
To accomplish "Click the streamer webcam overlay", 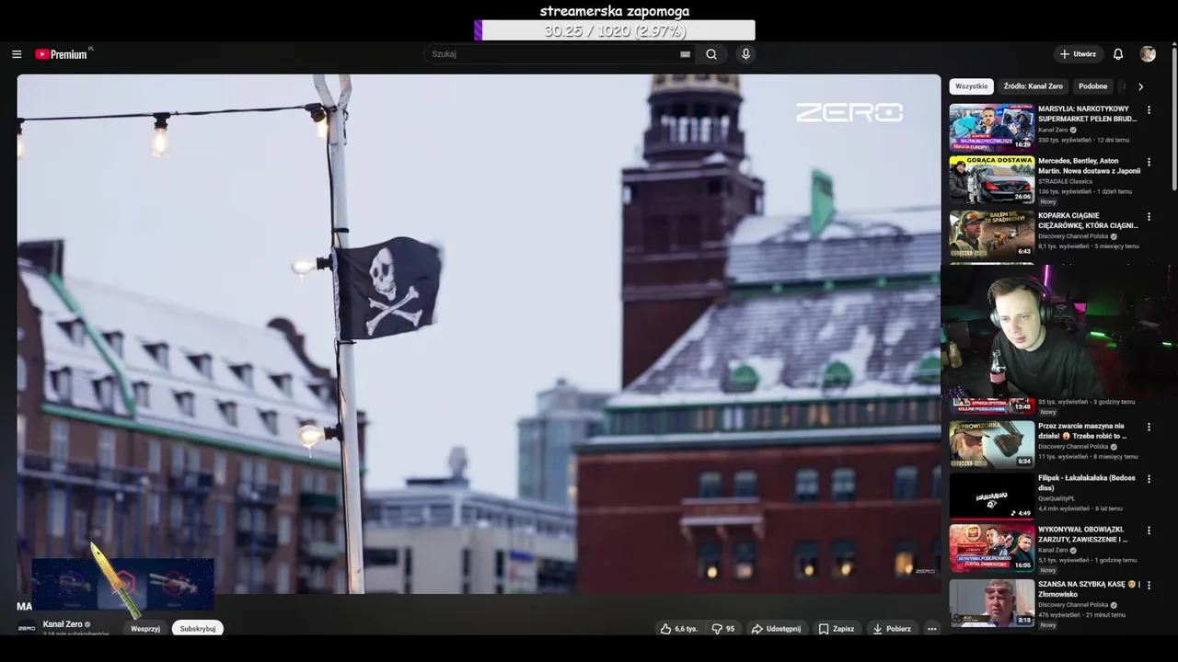I will pos(1058,331).
